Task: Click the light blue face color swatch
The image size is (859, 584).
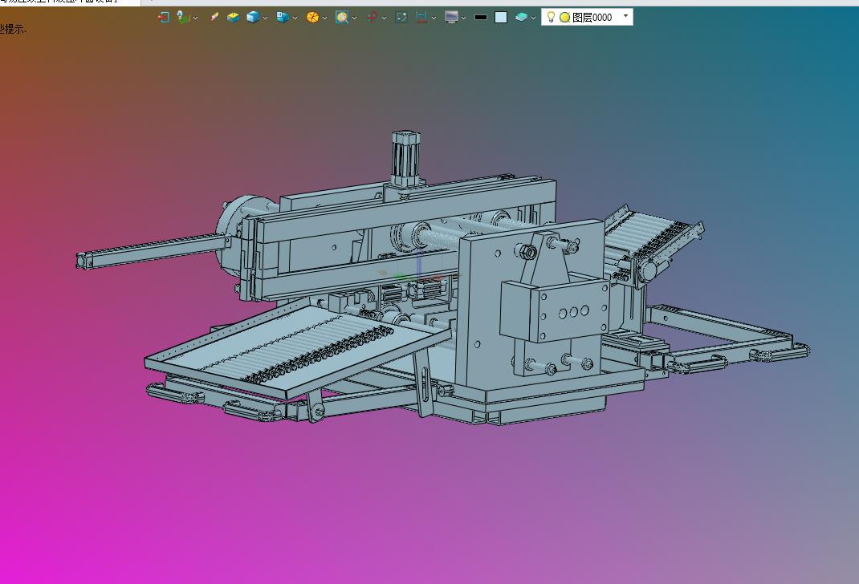Action: (x=501, y=18)
